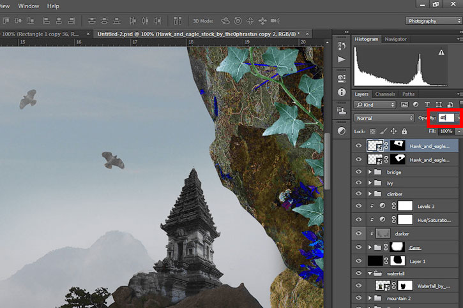463x308 pixels.
Task: Filter for adjustment layers icon
Action: (x=416, y=105)
